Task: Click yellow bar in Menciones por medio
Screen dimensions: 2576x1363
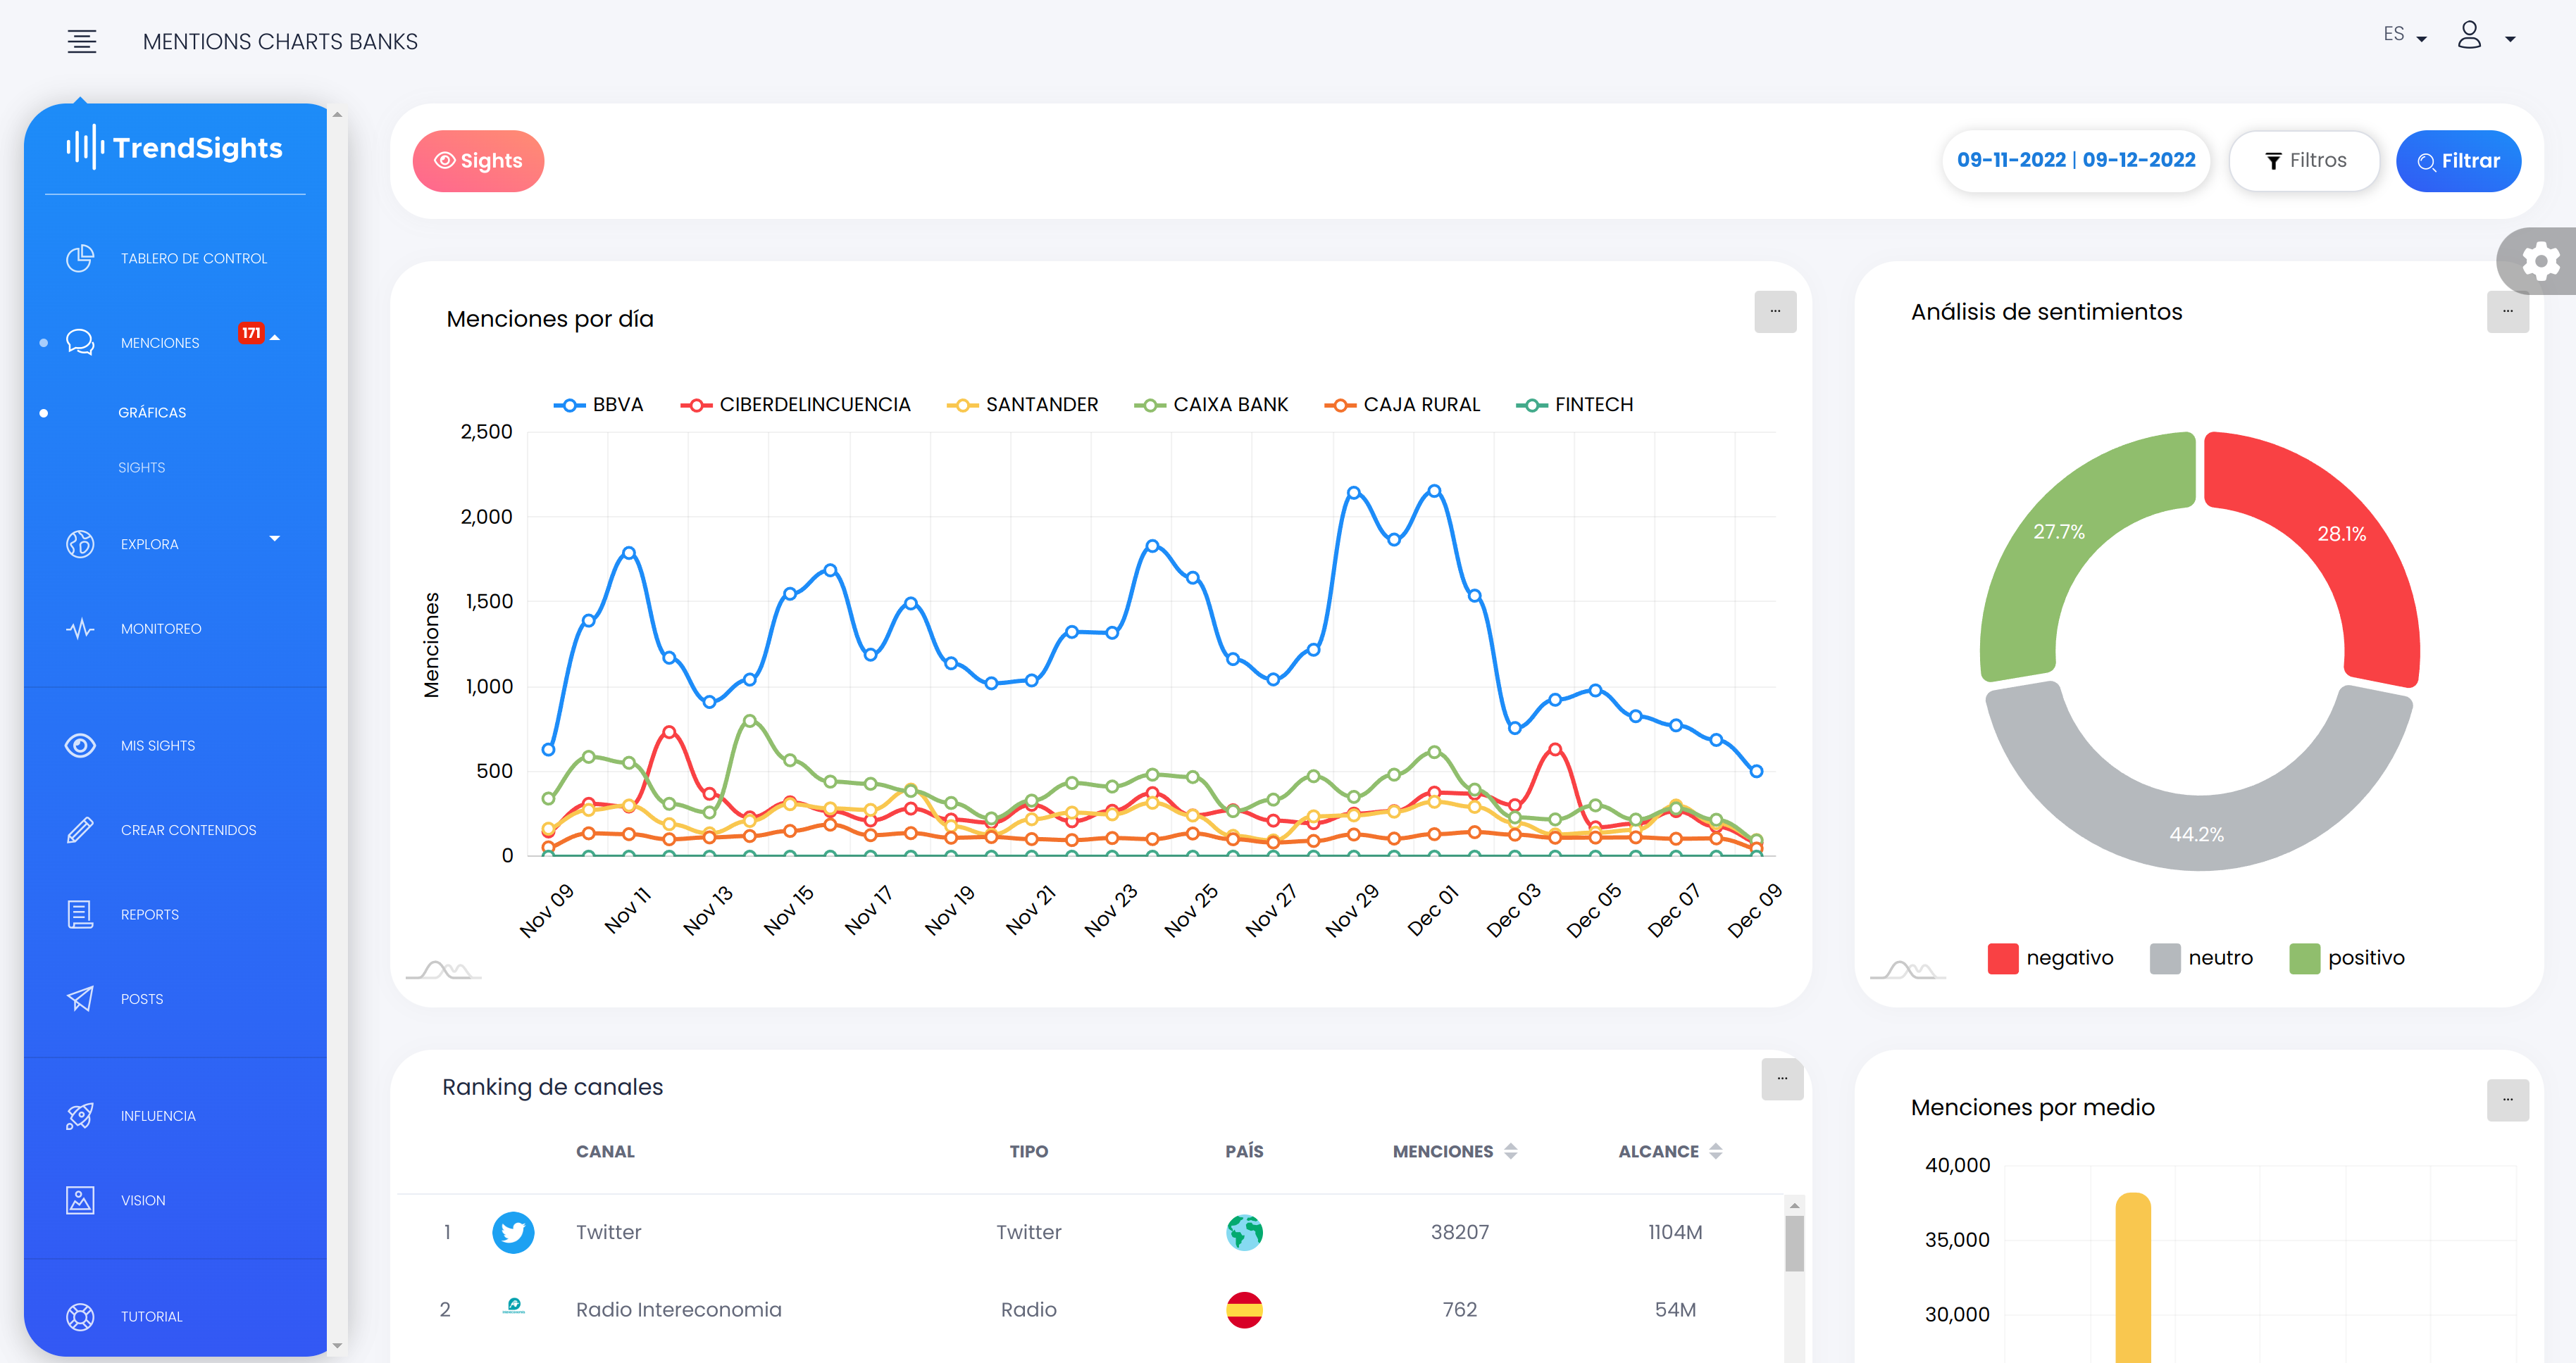Action: [x=2132, y=1277]
